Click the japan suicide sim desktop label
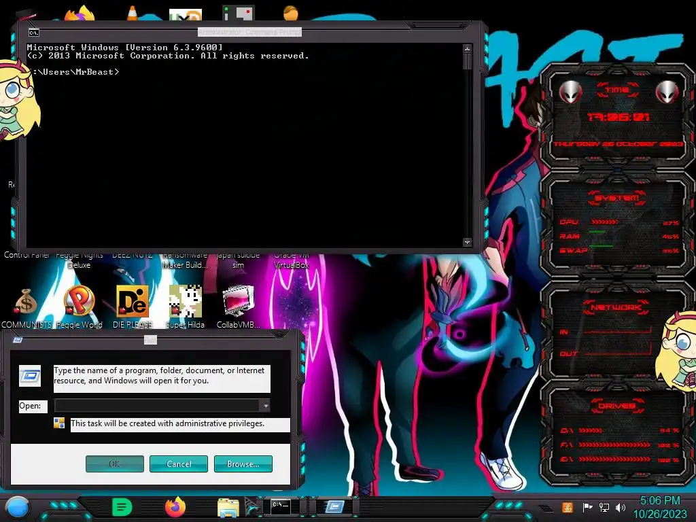Image resolution: width=696 pixels, height=522 pixels. pos(238,260)
